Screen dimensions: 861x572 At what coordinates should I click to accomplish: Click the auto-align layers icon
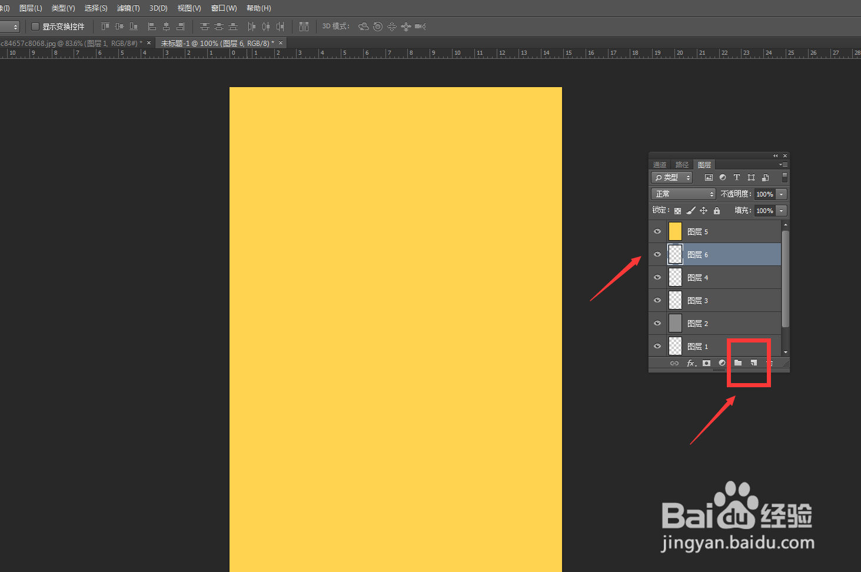pyautogui.click(x=304, y=26)
